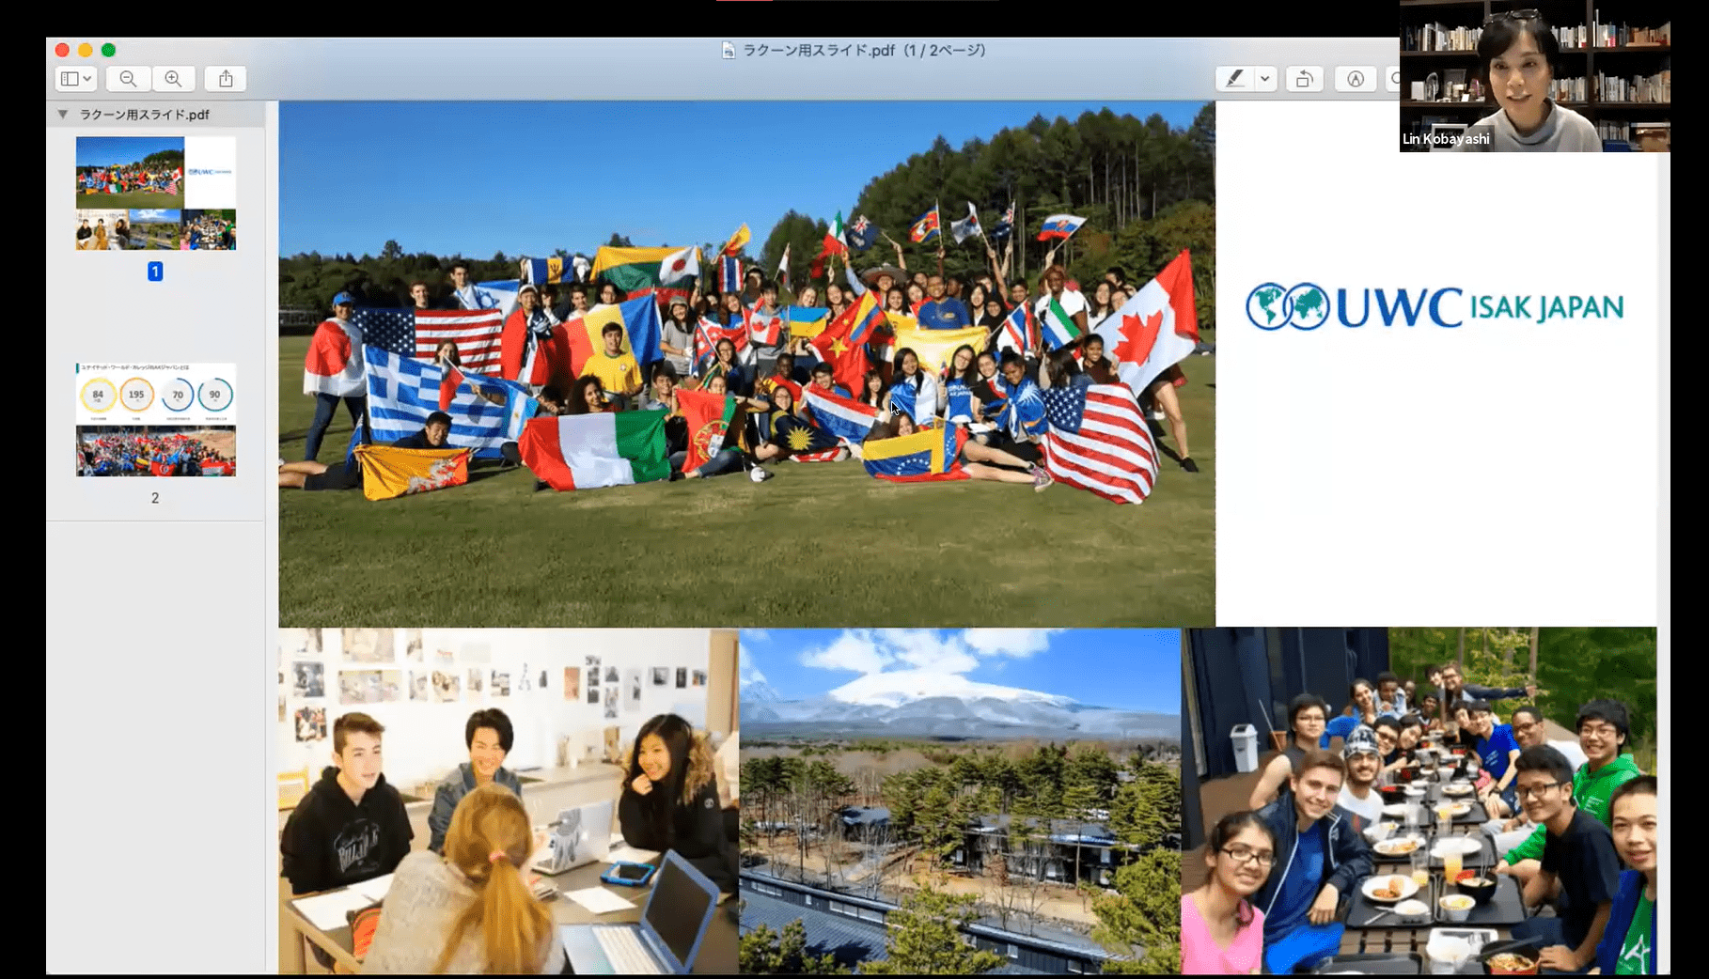Click the Mount Asama campus photo
Screen dimensions: 1709x979
pos(960,801)
